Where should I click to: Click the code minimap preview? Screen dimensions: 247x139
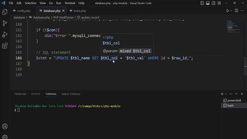pos(234,26)
